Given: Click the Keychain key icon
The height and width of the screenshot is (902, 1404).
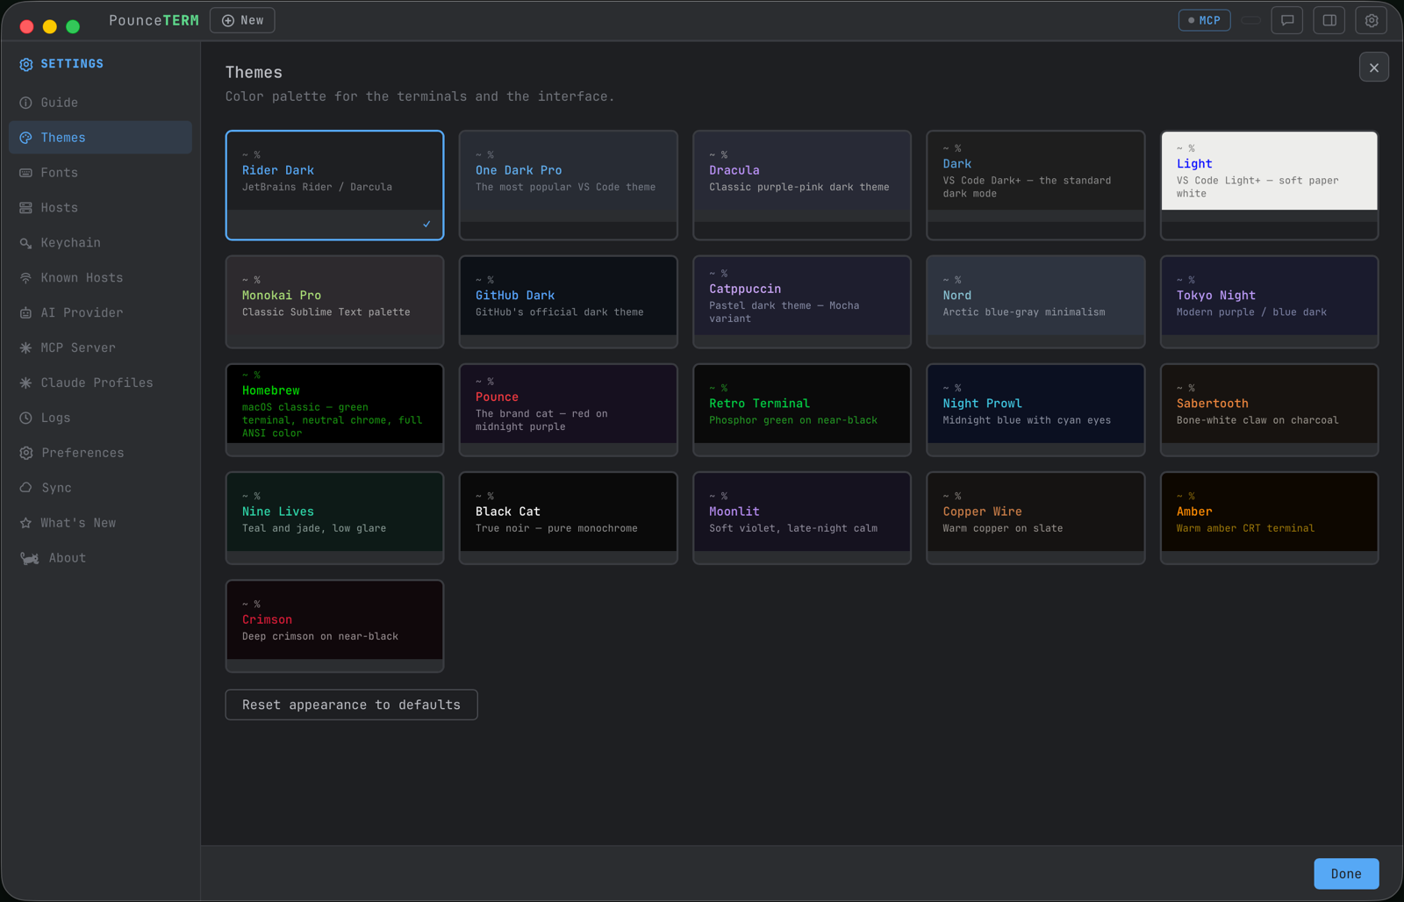Looking at the screenshot, I should pyautogui.click(x=25, y=243).
